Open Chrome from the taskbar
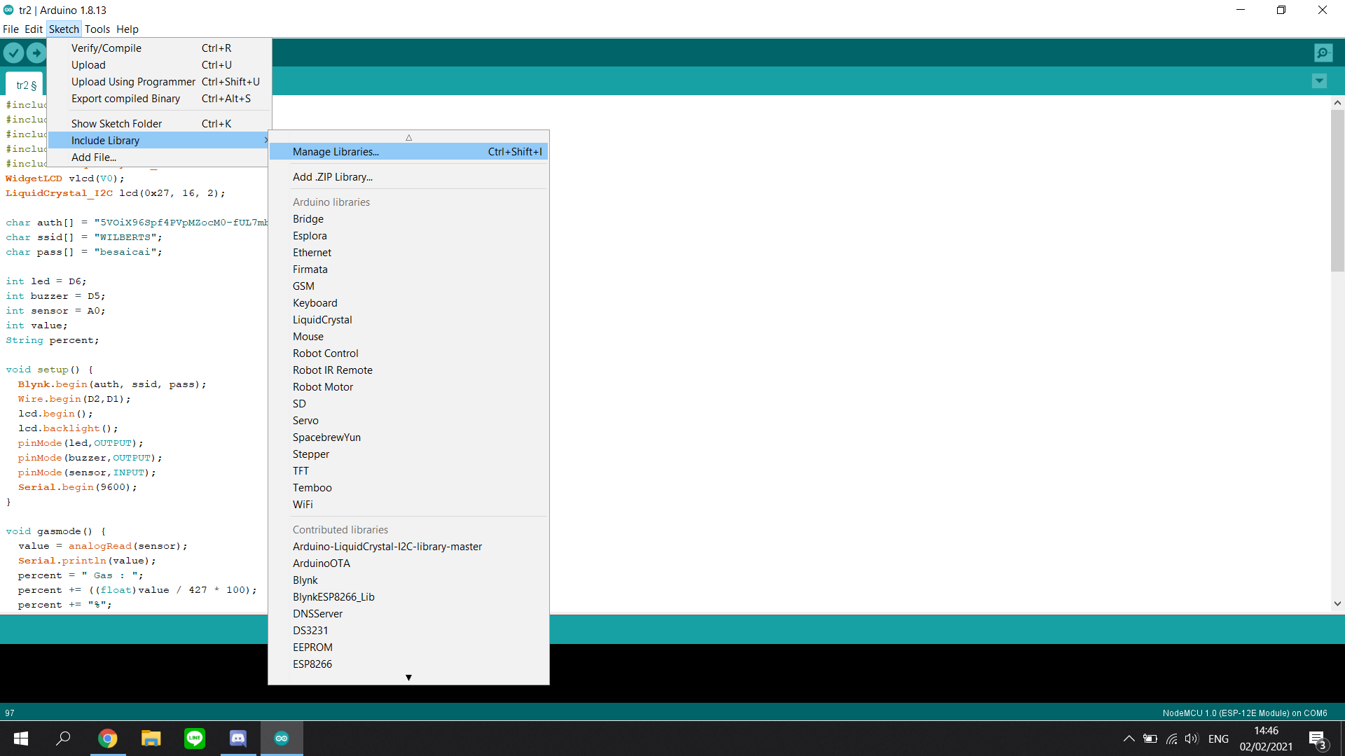 [107, 738]
